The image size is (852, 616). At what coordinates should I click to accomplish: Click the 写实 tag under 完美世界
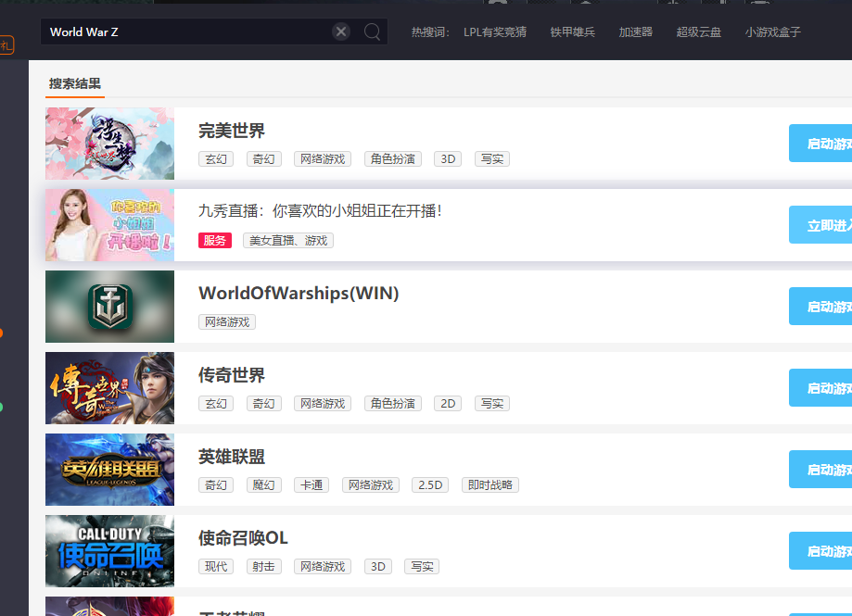(x=491, y=159)
